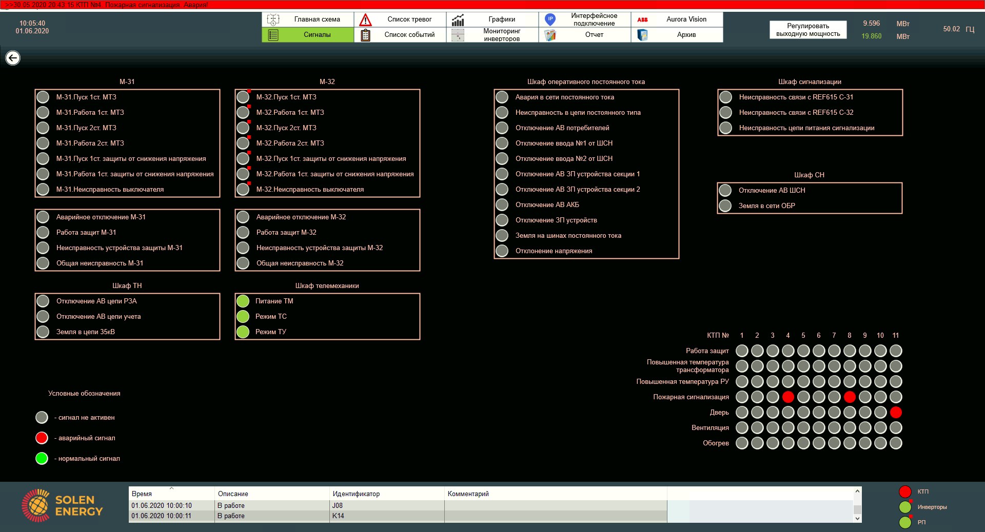Click the Питание ТМ green indicator

click(243, 301)
